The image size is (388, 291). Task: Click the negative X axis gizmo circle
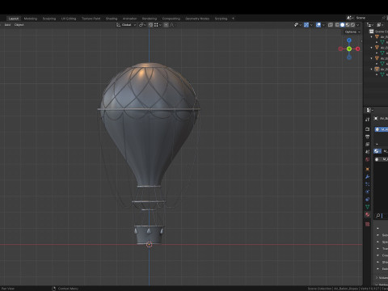pyautogui.click(x=340, y=48)
